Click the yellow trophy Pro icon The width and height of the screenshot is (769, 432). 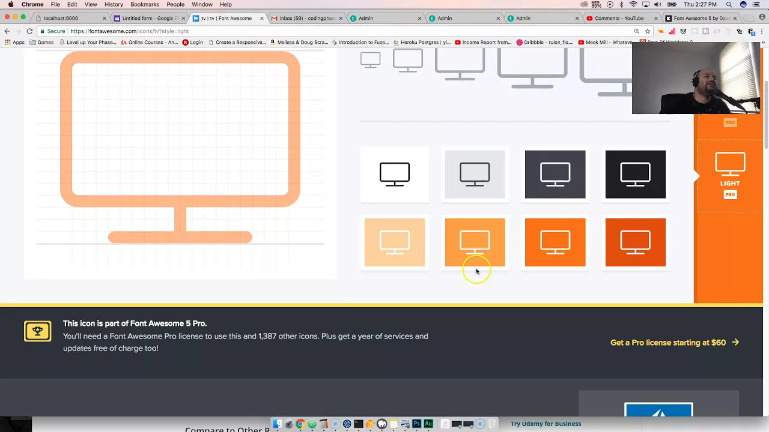(37, 331)
